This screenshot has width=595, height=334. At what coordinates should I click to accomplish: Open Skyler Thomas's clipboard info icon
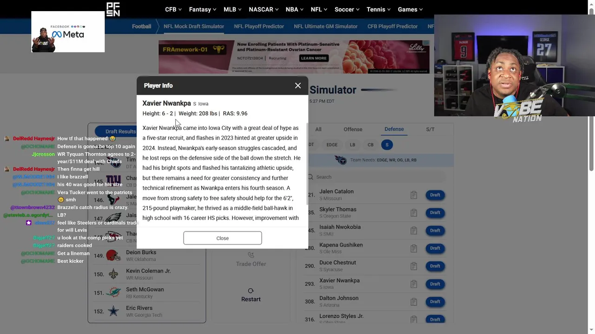click(x=414, y=213)
